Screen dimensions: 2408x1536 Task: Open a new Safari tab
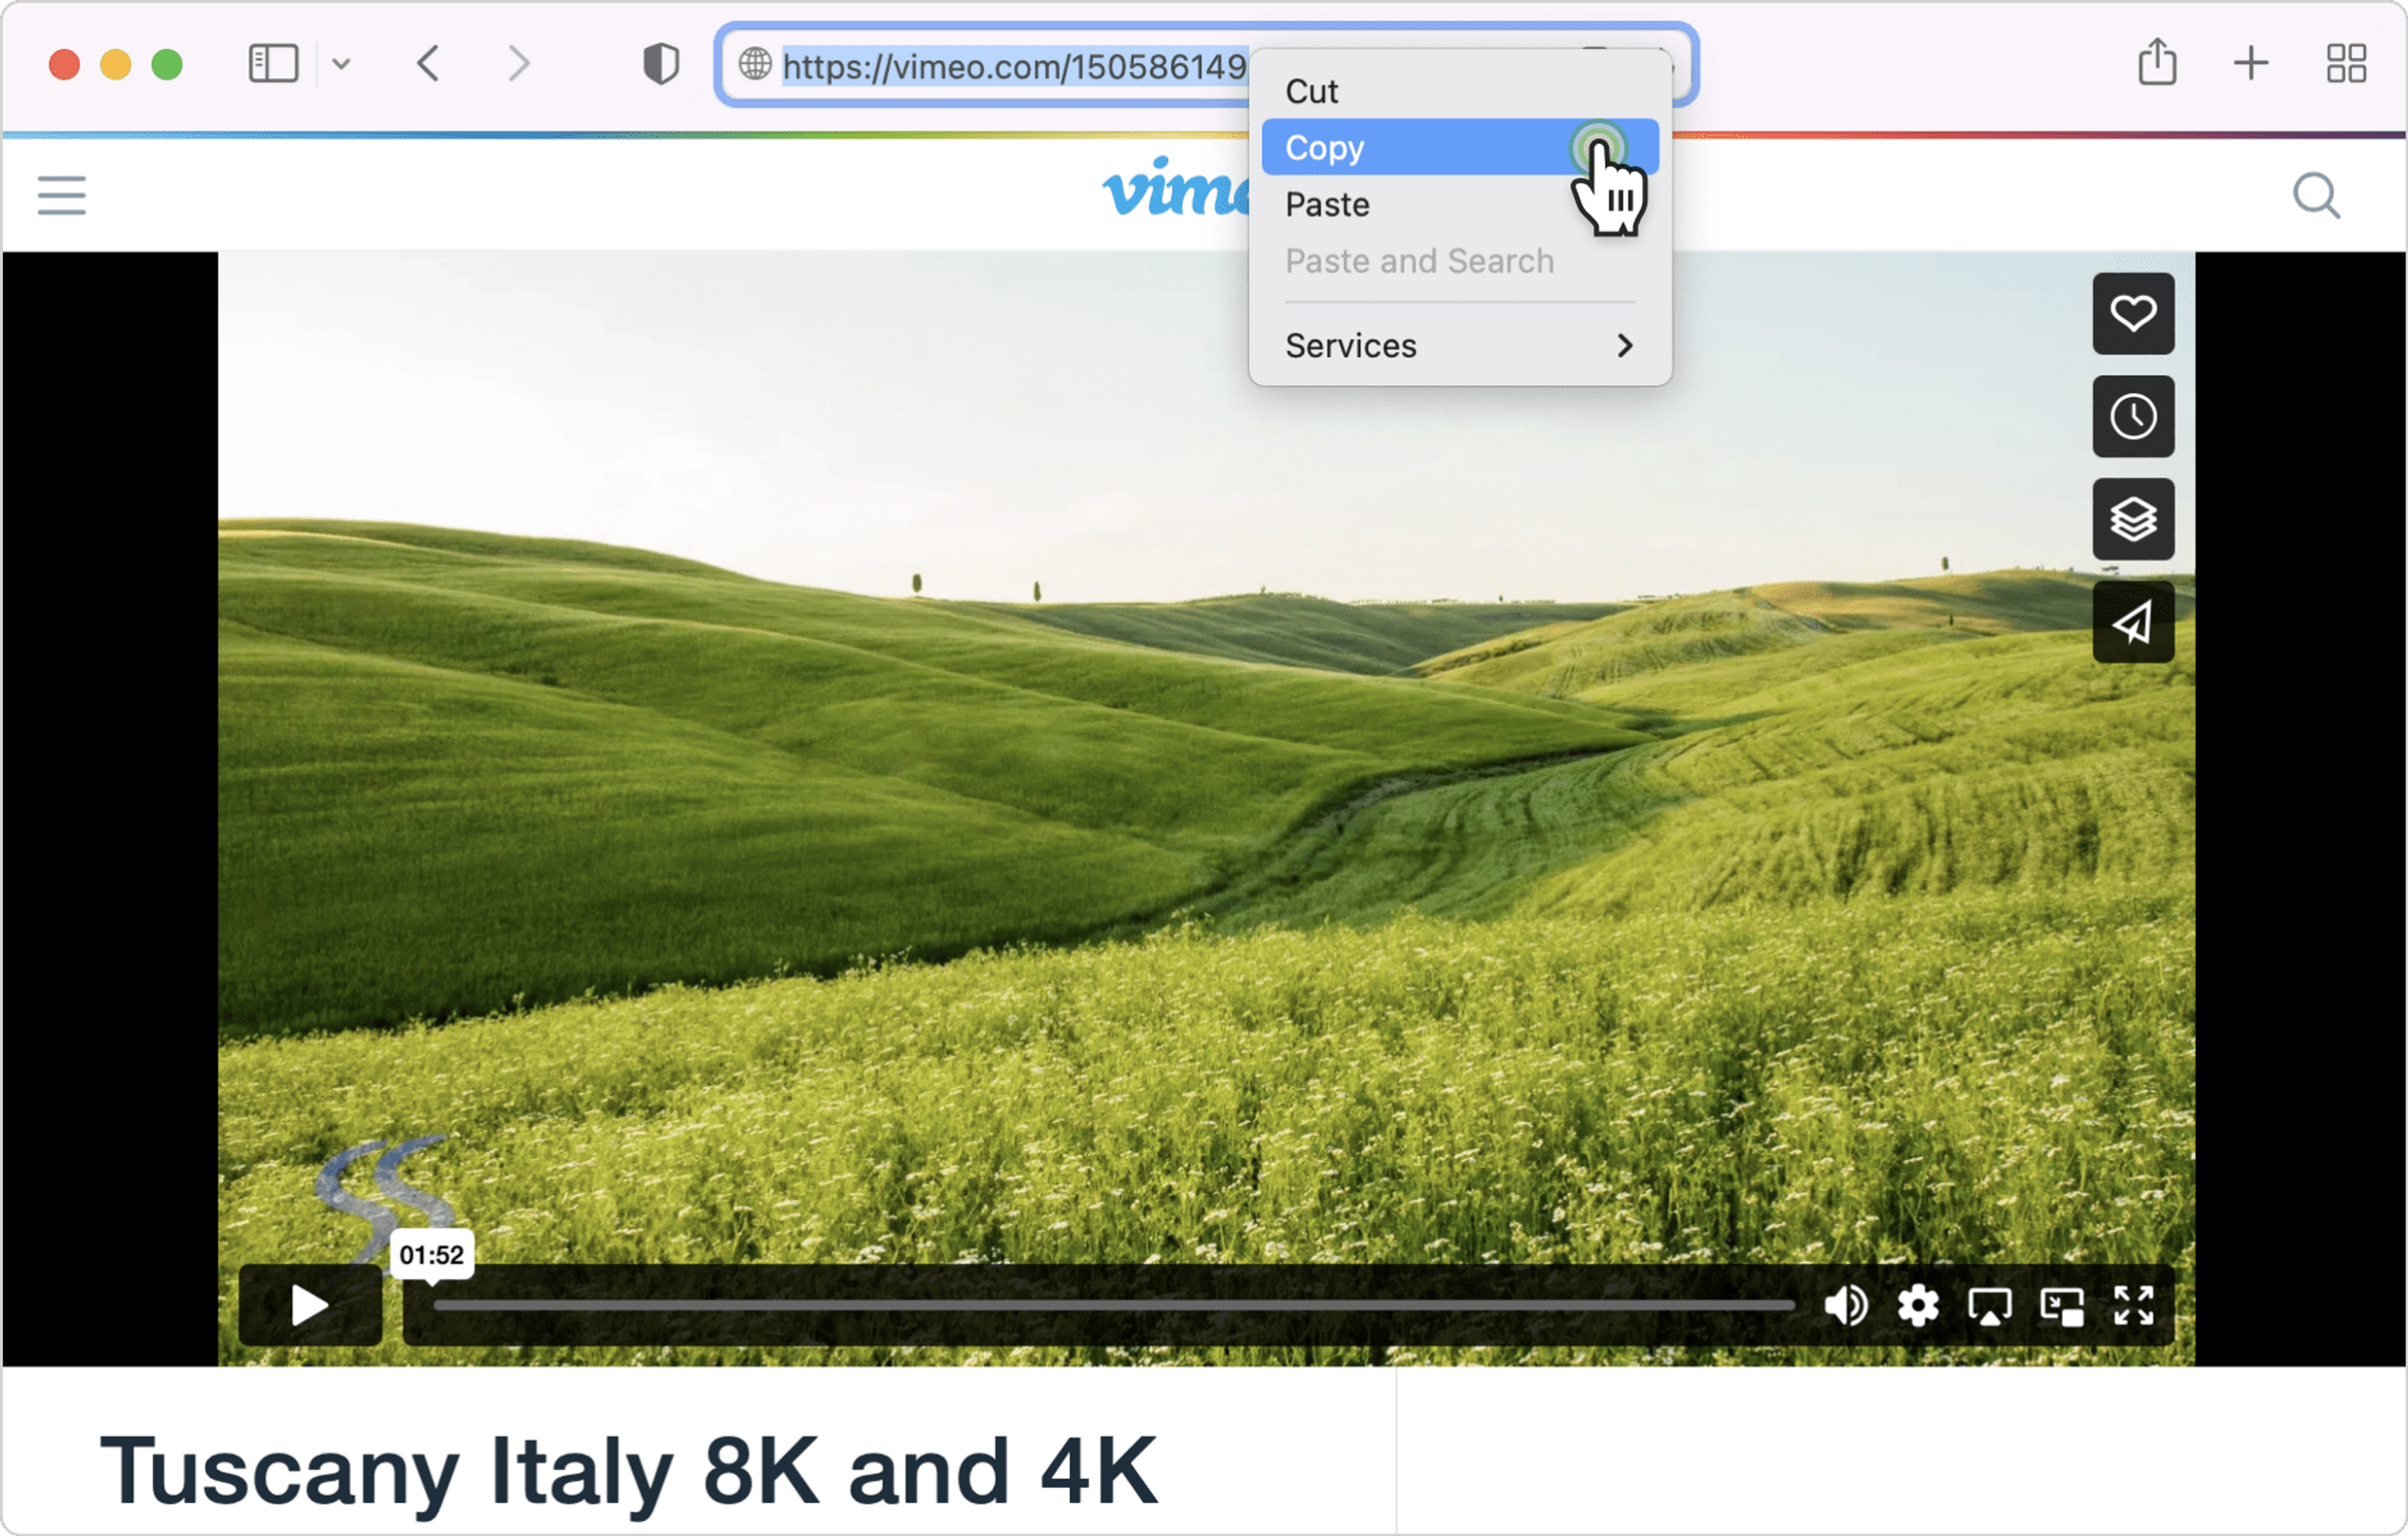coord(2250,64)
